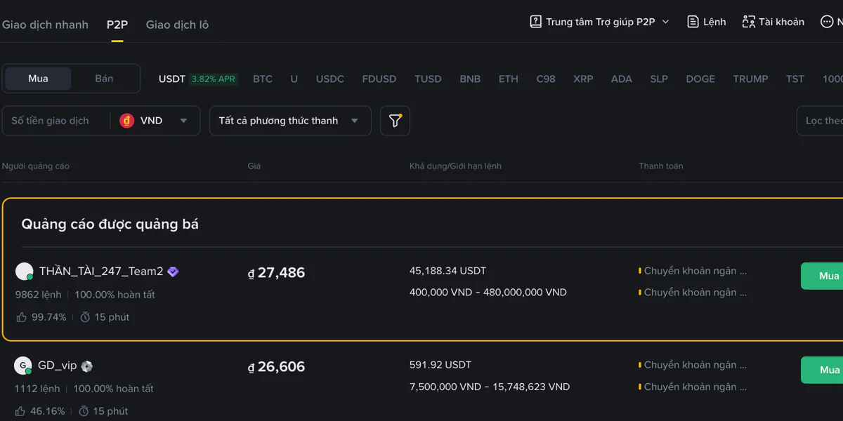The image size is (843, 421).
Task: Focus the Số tiền giao dịch input
Action: 56,121
